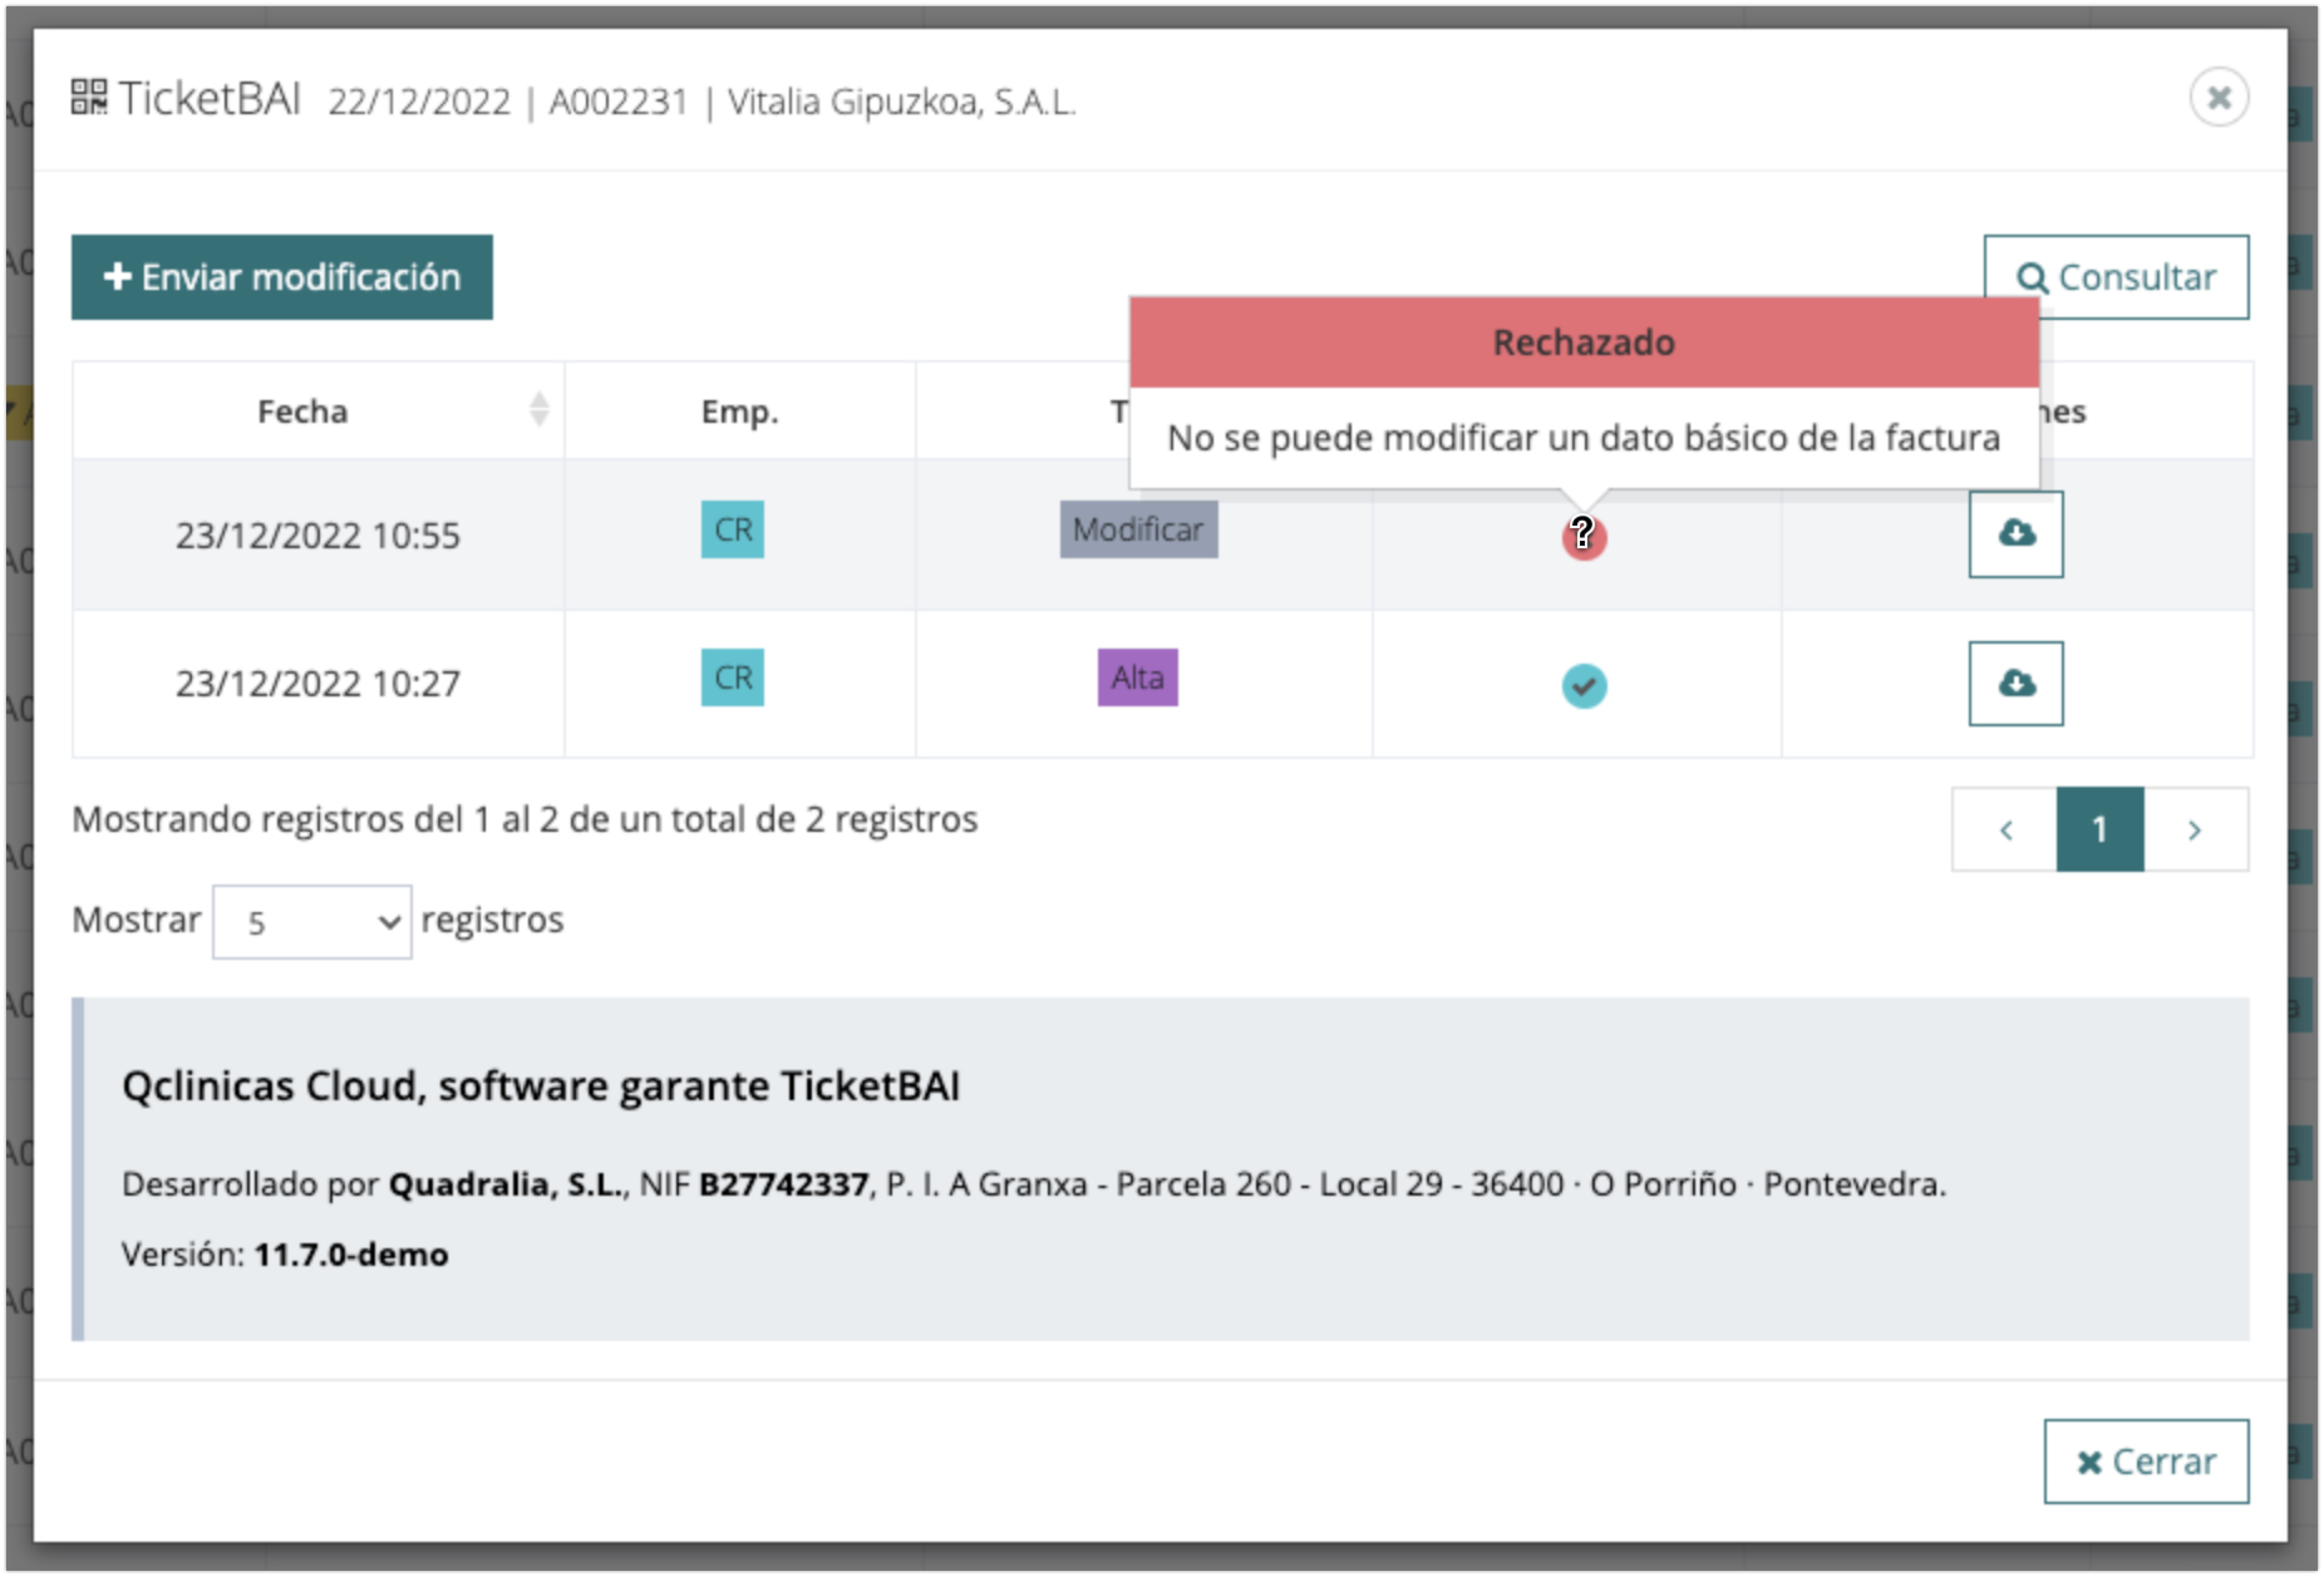Viewport: 2324px width, 1577px height.
Task: Click the red rejected status icon
Action: pos(1584,538)
